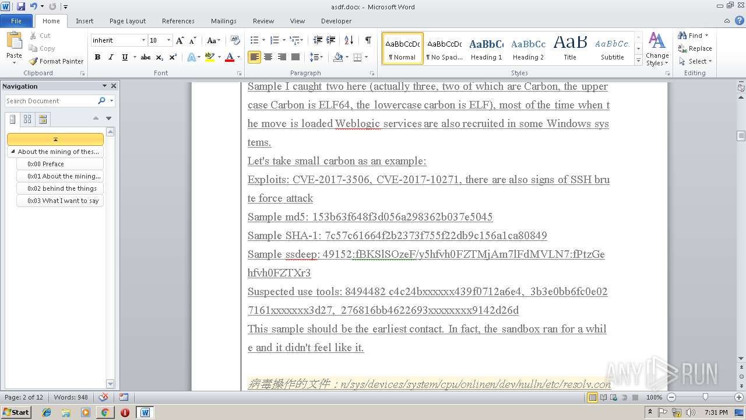Apply the Title style
Image resolution: width=746 pixels, height=420 pixels.
(570, 49)
